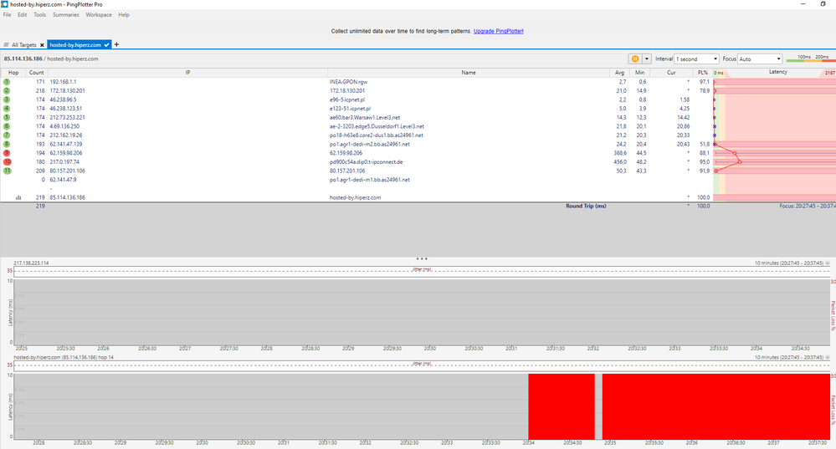Click the 217.138.223.114 timeline graph title
This screenshot has width=836, height=449.
pyautogui.click(x=31, y=263)
